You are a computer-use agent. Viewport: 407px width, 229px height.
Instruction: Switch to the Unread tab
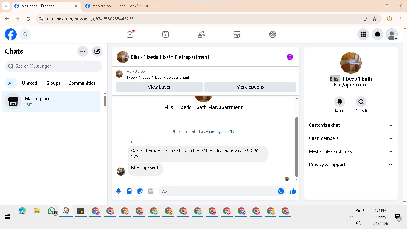point(29,83)
